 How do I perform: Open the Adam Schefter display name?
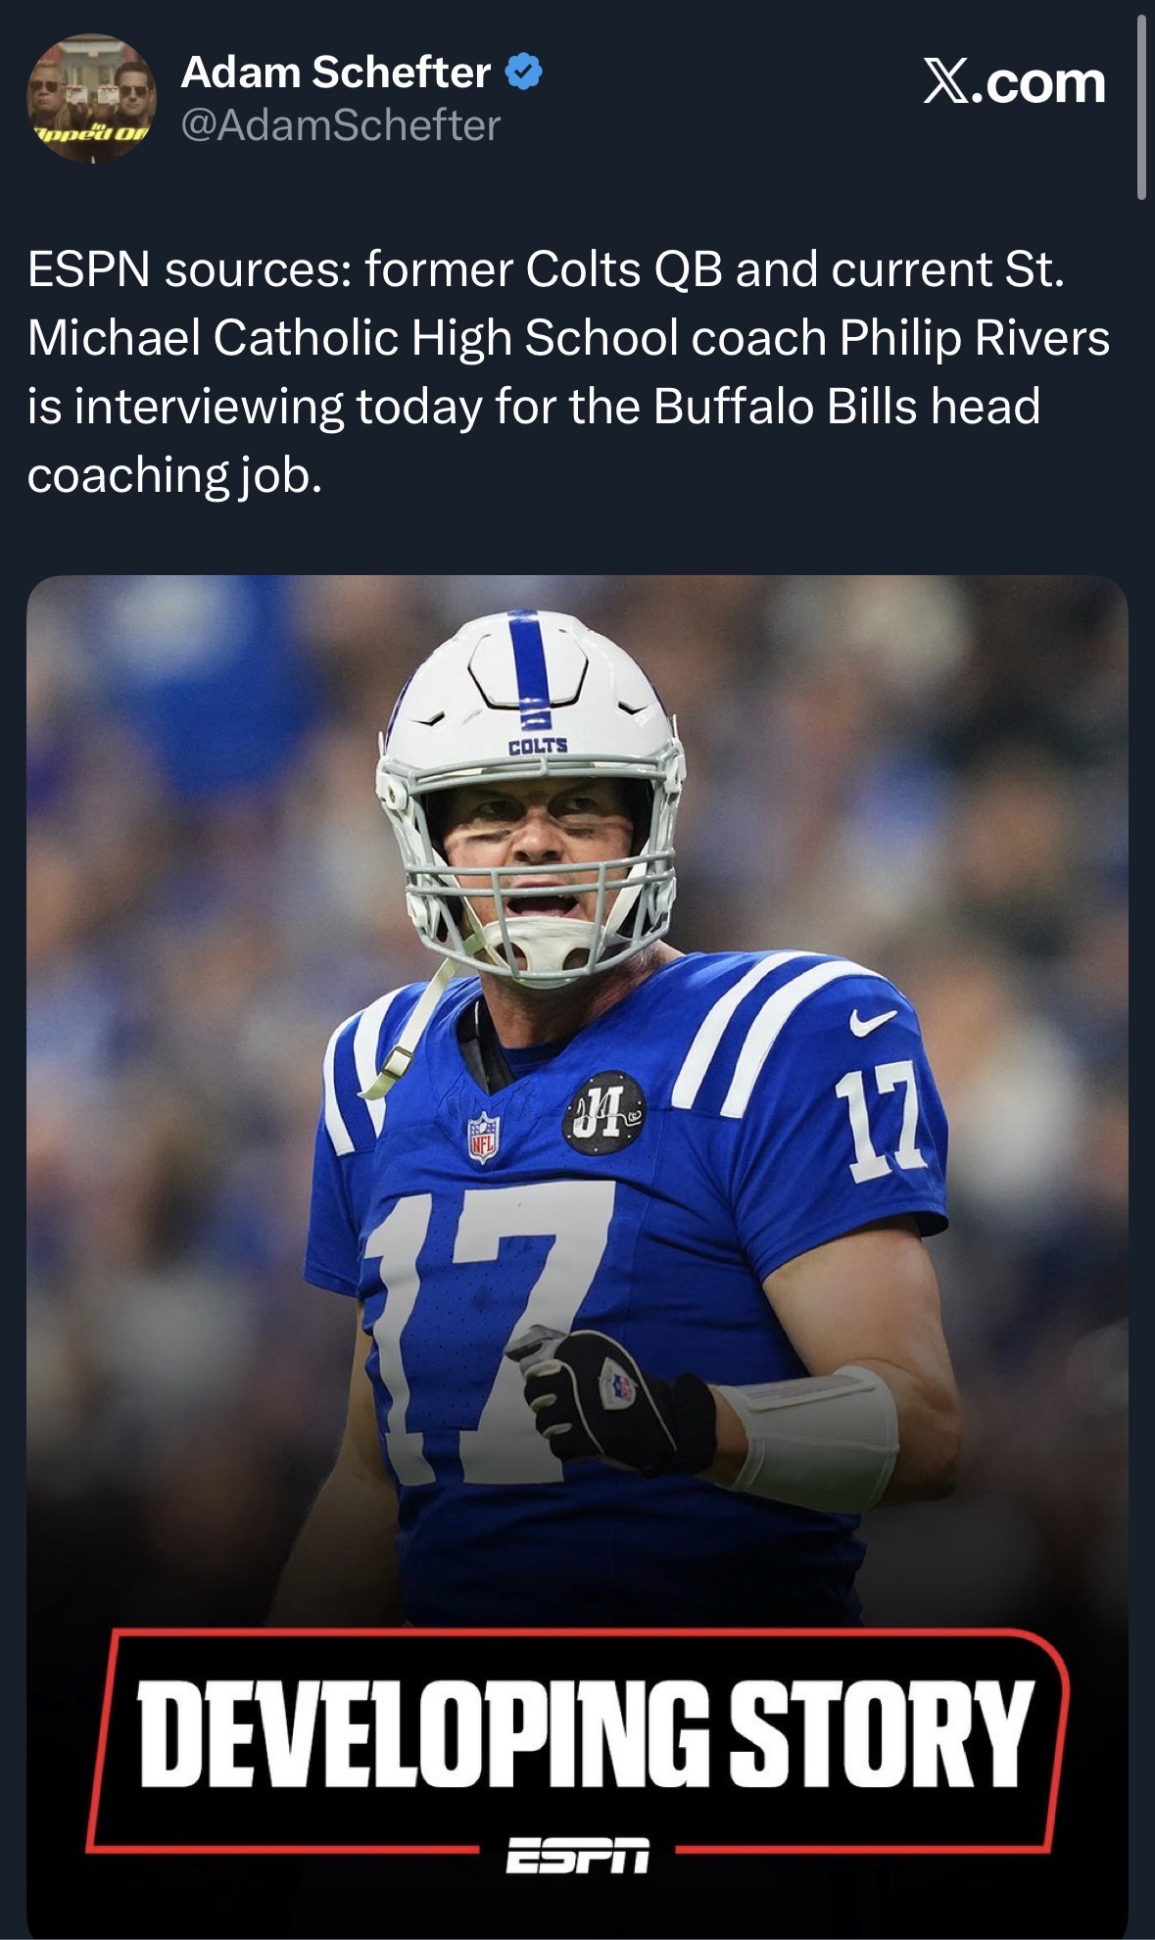[x=336, y=73]
